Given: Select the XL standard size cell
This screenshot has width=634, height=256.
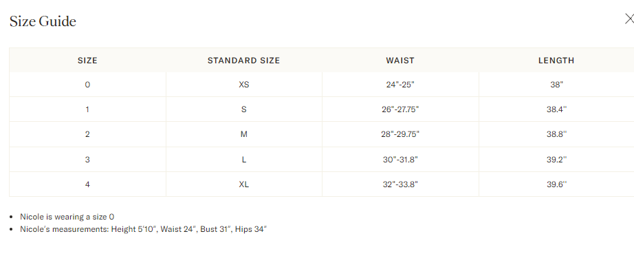Looking at the screenshot, I should click(x=244, y=184).
